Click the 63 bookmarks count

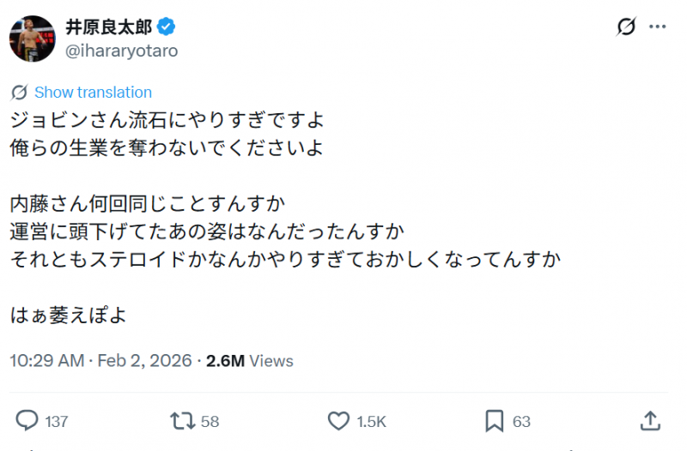coord(521,421)
